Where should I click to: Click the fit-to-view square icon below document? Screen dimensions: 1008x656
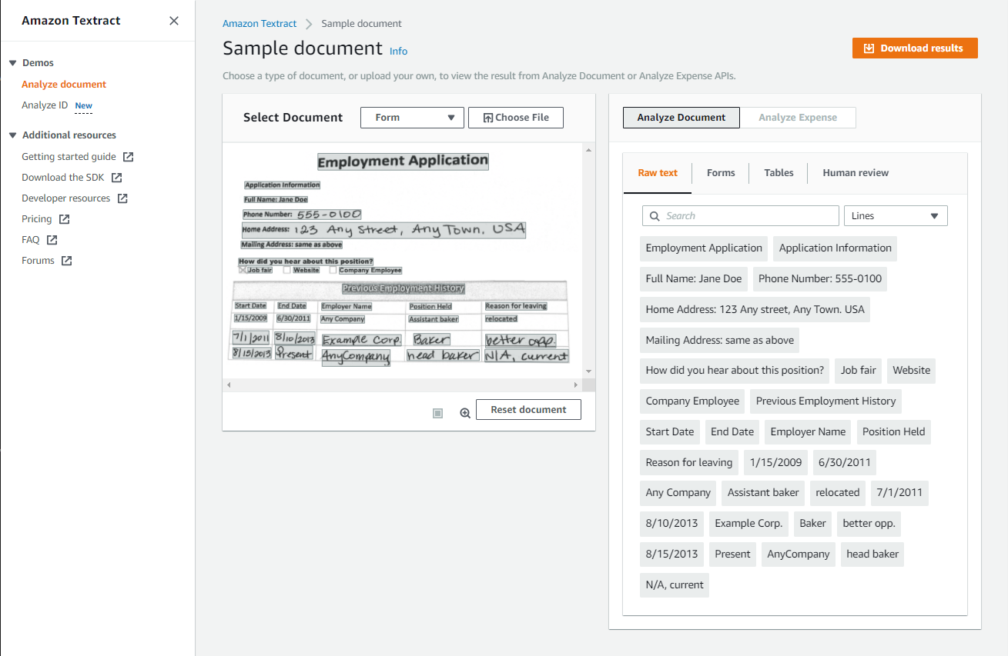click(438, 413)
